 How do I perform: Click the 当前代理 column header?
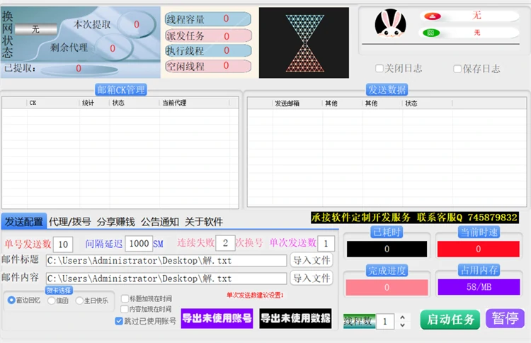coord(194,103)
